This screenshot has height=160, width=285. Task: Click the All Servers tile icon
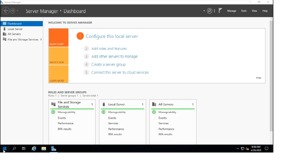tap(154, 104)
